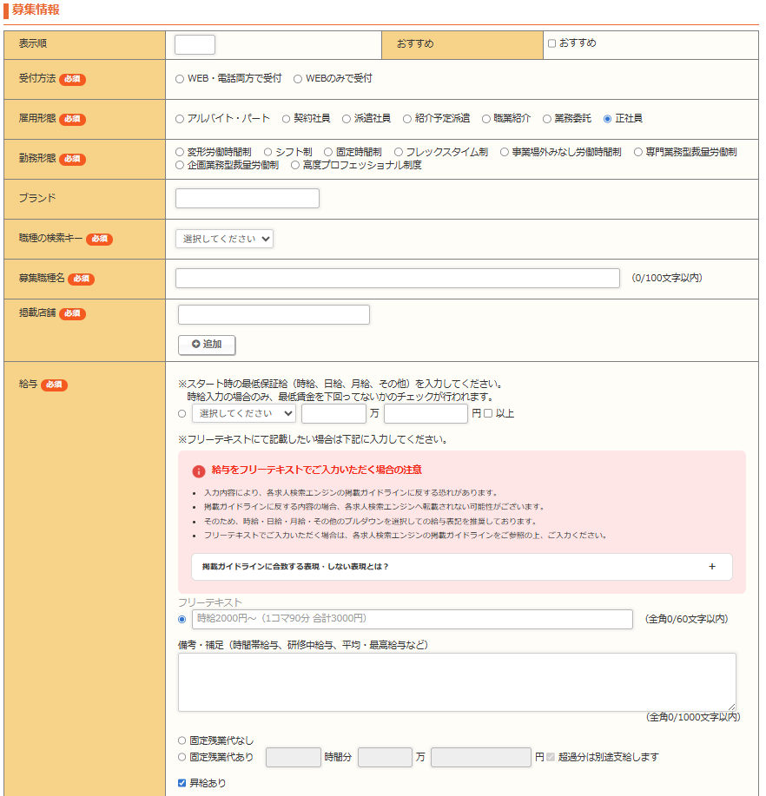Screen dimensions: 766x796
Task: Select 固定残業代なし radio option
Action: (x=182, y=740)
